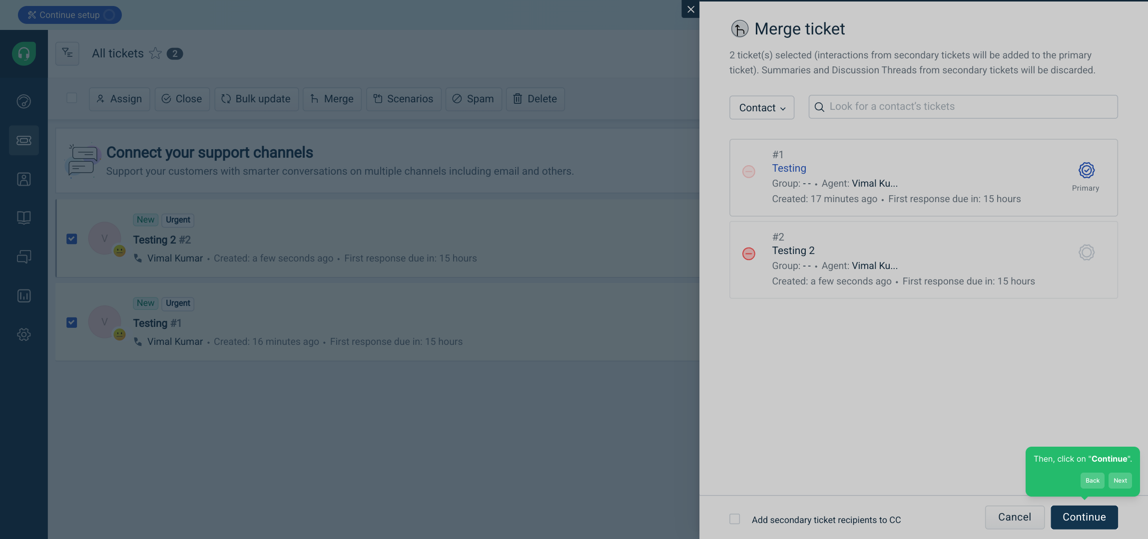This screenshot has width=1148, height=539.
Task: Click Vimal Kumar on Testing 2 ticket
Action: [x=175, y=258]
